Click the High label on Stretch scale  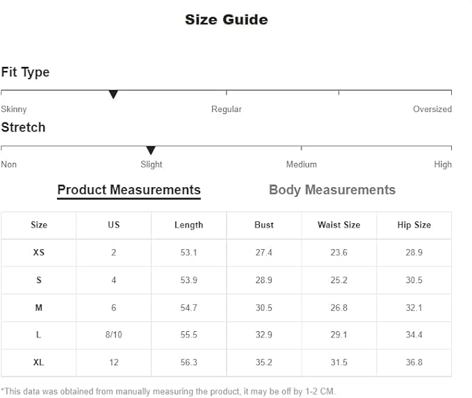[443, 165]
